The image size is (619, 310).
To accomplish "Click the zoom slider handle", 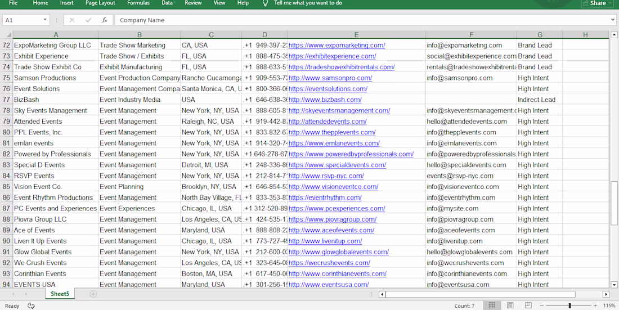I will [569, 305].
